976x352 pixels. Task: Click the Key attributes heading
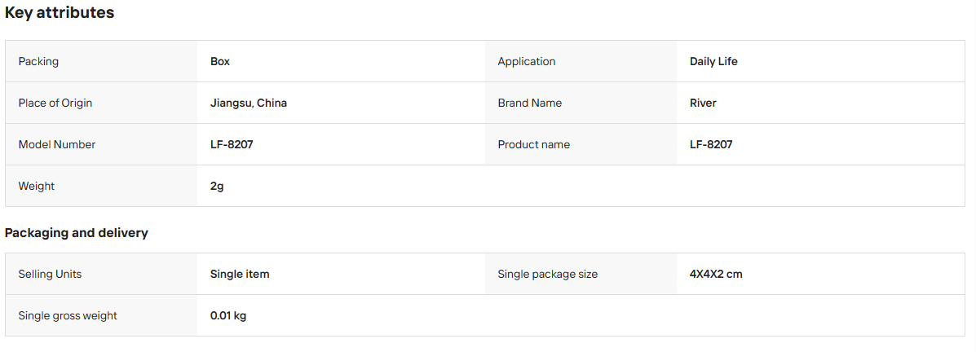[60, 12]
